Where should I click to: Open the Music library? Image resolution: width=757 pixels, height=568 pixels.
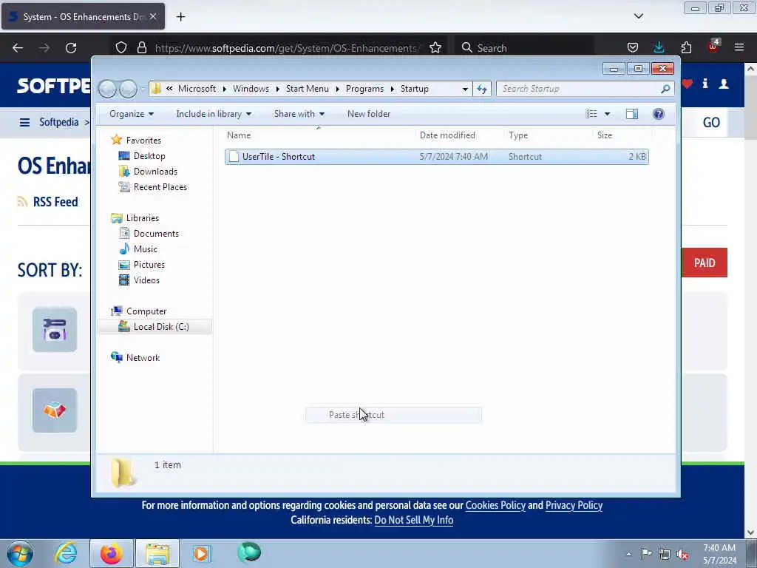(x=146, y=249)
